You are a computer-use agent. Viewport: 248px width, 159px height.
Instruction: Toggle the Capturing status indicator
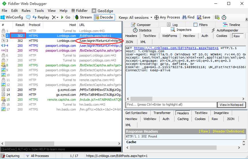[10, 156]
